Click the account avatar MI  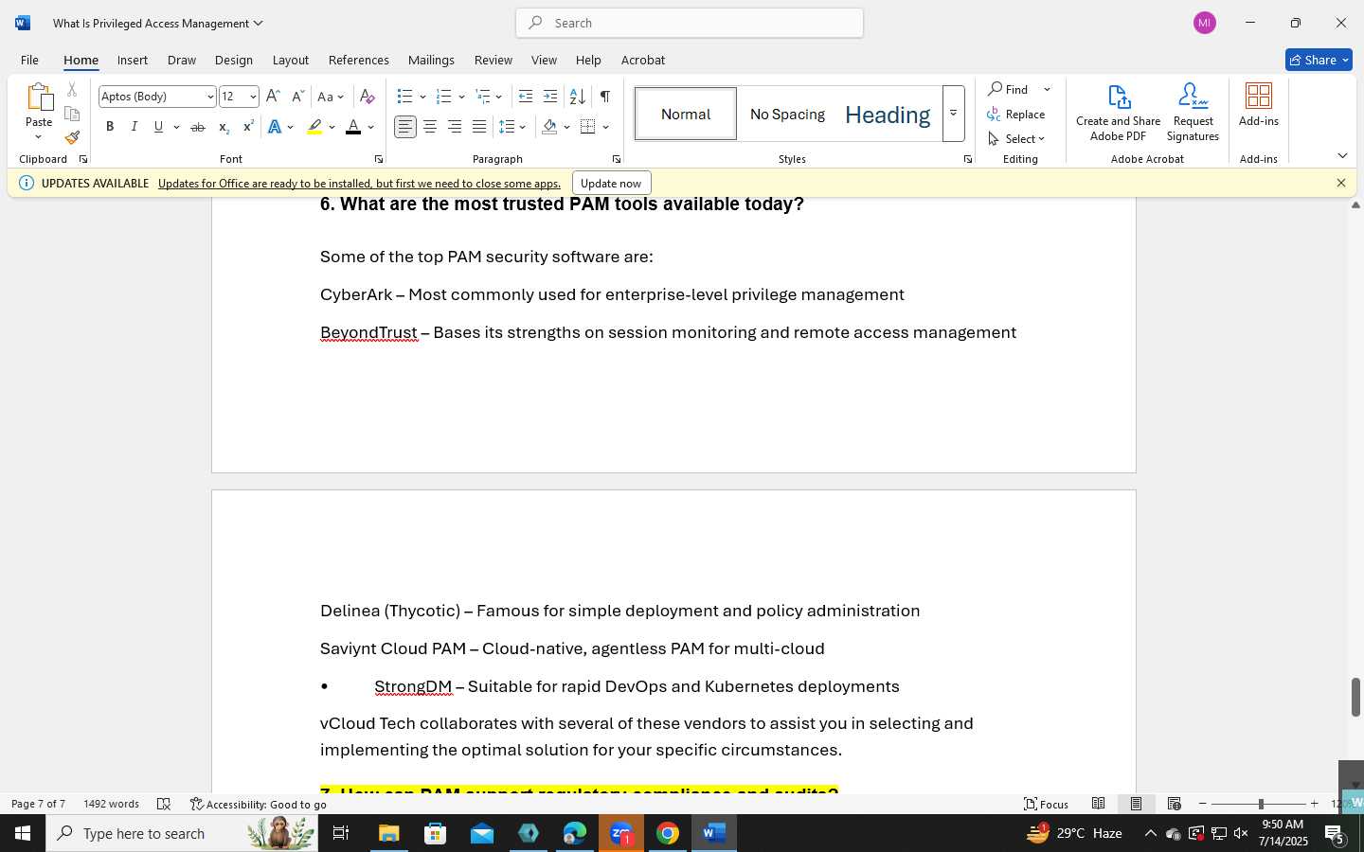[1205, 23]
